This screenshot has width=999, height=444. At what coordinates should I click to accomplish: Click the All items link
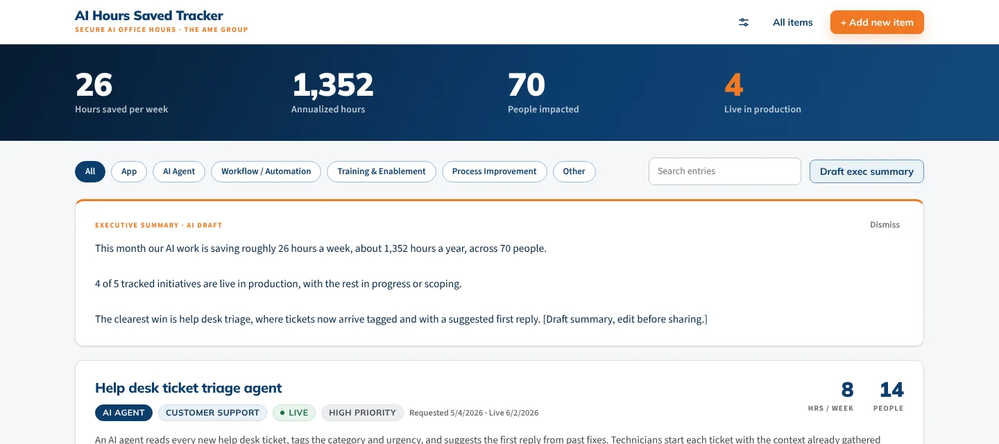coord(792,22)
